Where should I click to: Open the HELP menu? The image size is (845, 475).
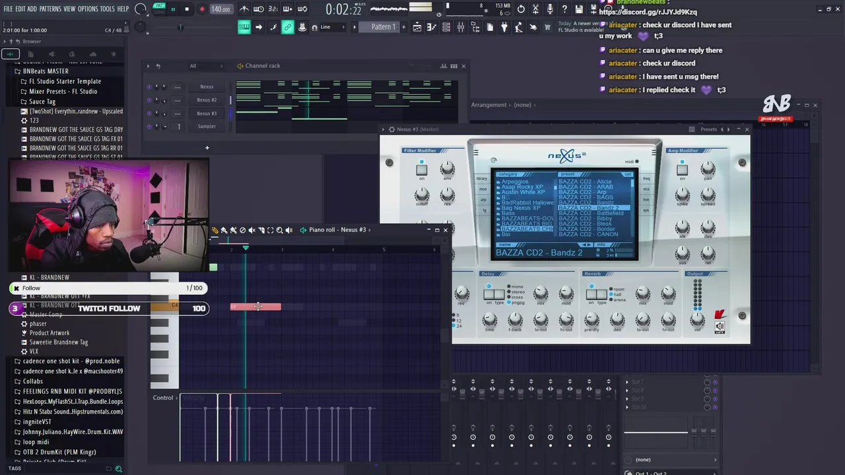point(123,9)
